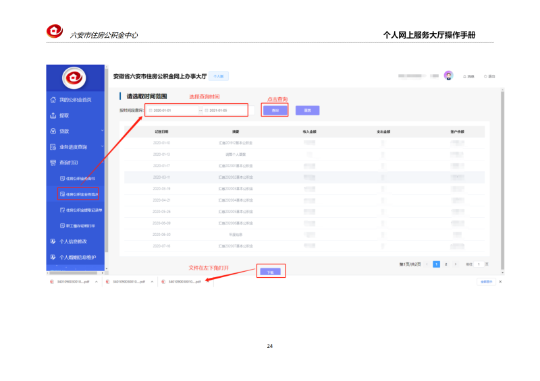This screenshot has height=381, width=540.
Task: Click the 下载 download button
Action: click(271, 272)
